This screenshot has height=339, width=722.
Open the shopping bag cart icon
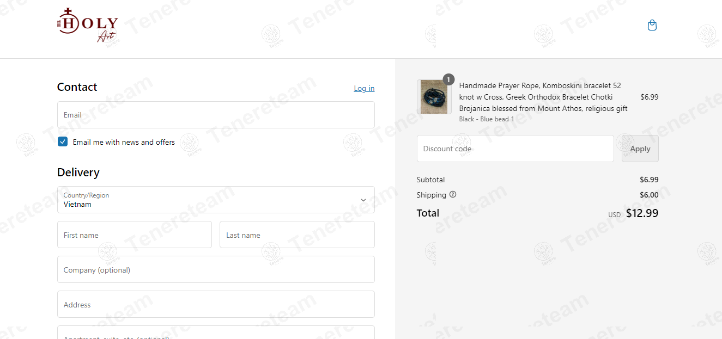(652, 26)
